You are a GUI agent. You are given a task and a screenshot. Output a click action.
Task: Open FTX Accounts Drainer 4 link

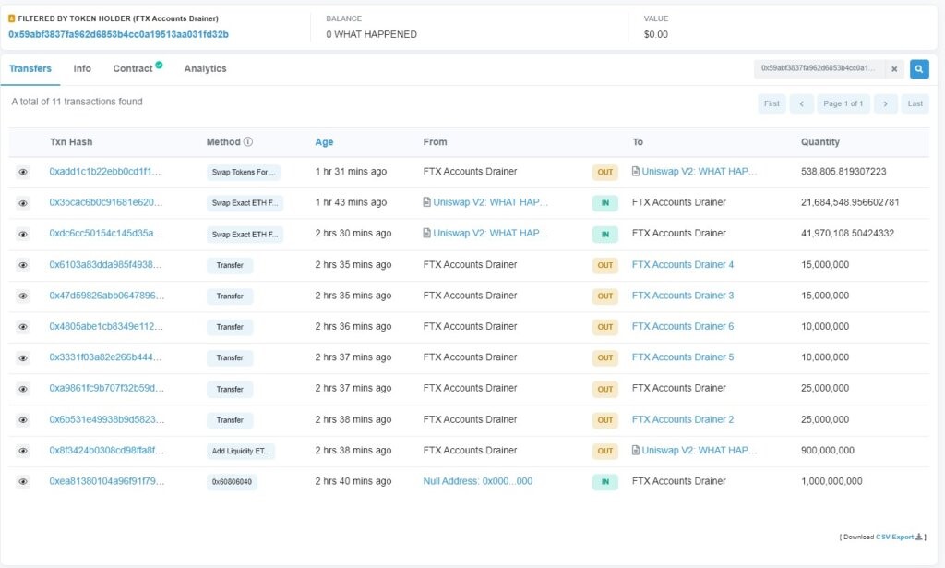(683, 264)
